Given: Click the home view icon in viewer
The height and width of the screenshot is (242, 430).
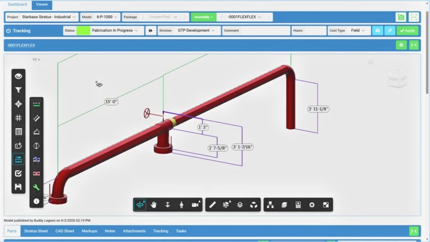Looking at the screenshot, I should click(x=371, y=62).
